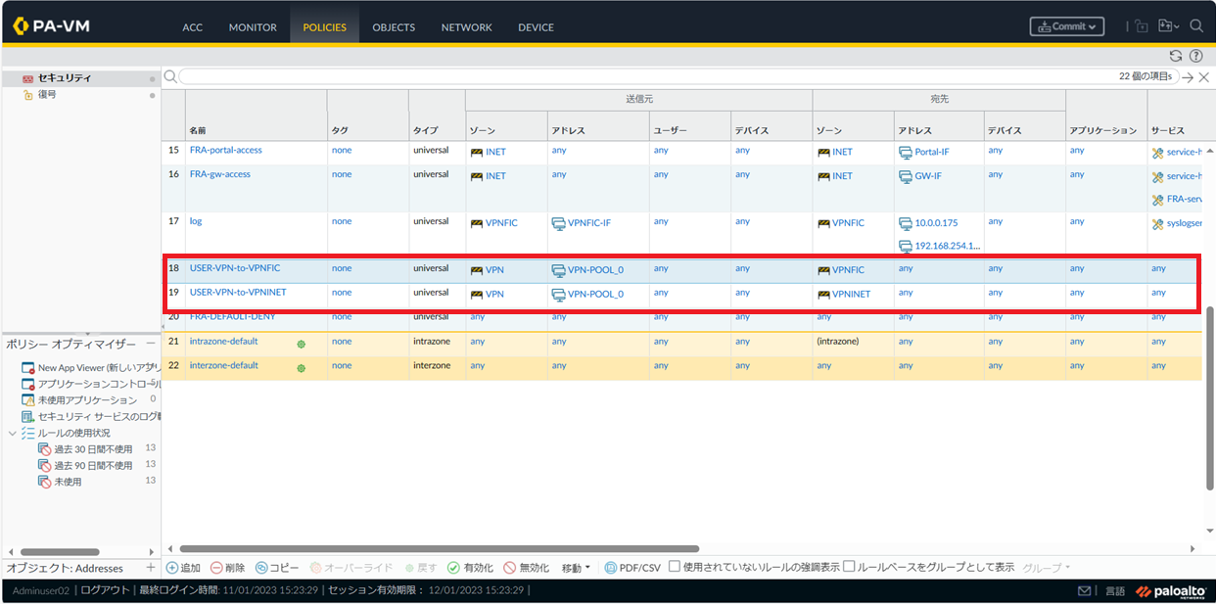Viewport: 1216px width, 604px height.
Task: Open help via the question mark icon
Action: click(1195, 56)
